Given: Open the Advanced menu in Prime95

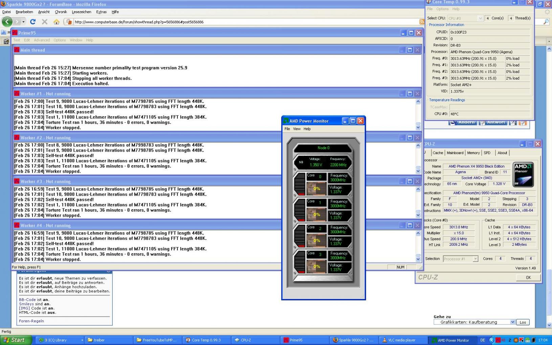Looking at the screenshot, I should click(x=42, y=40).
